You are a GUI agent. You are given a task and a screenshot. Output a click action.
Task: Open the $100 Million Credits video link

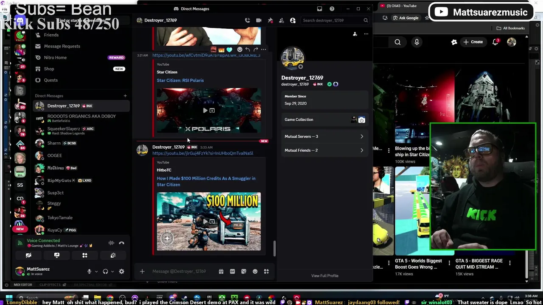pos(206,181)
